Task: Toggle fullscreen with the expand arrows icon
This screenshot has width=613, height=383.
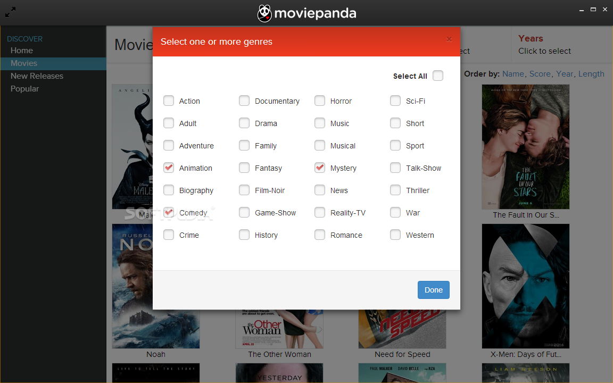Action: 11,12
